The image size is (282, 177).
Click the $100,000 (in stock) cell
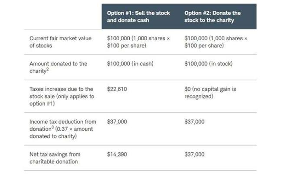[x=208, y=64]
